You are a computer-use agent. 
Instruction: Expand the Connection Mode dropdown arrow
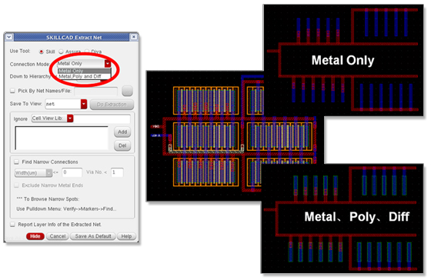tap(108, 64)
